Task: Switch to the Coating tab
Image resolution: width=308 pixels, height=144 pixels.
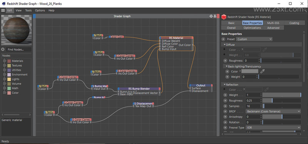Action: coord(294,23)
